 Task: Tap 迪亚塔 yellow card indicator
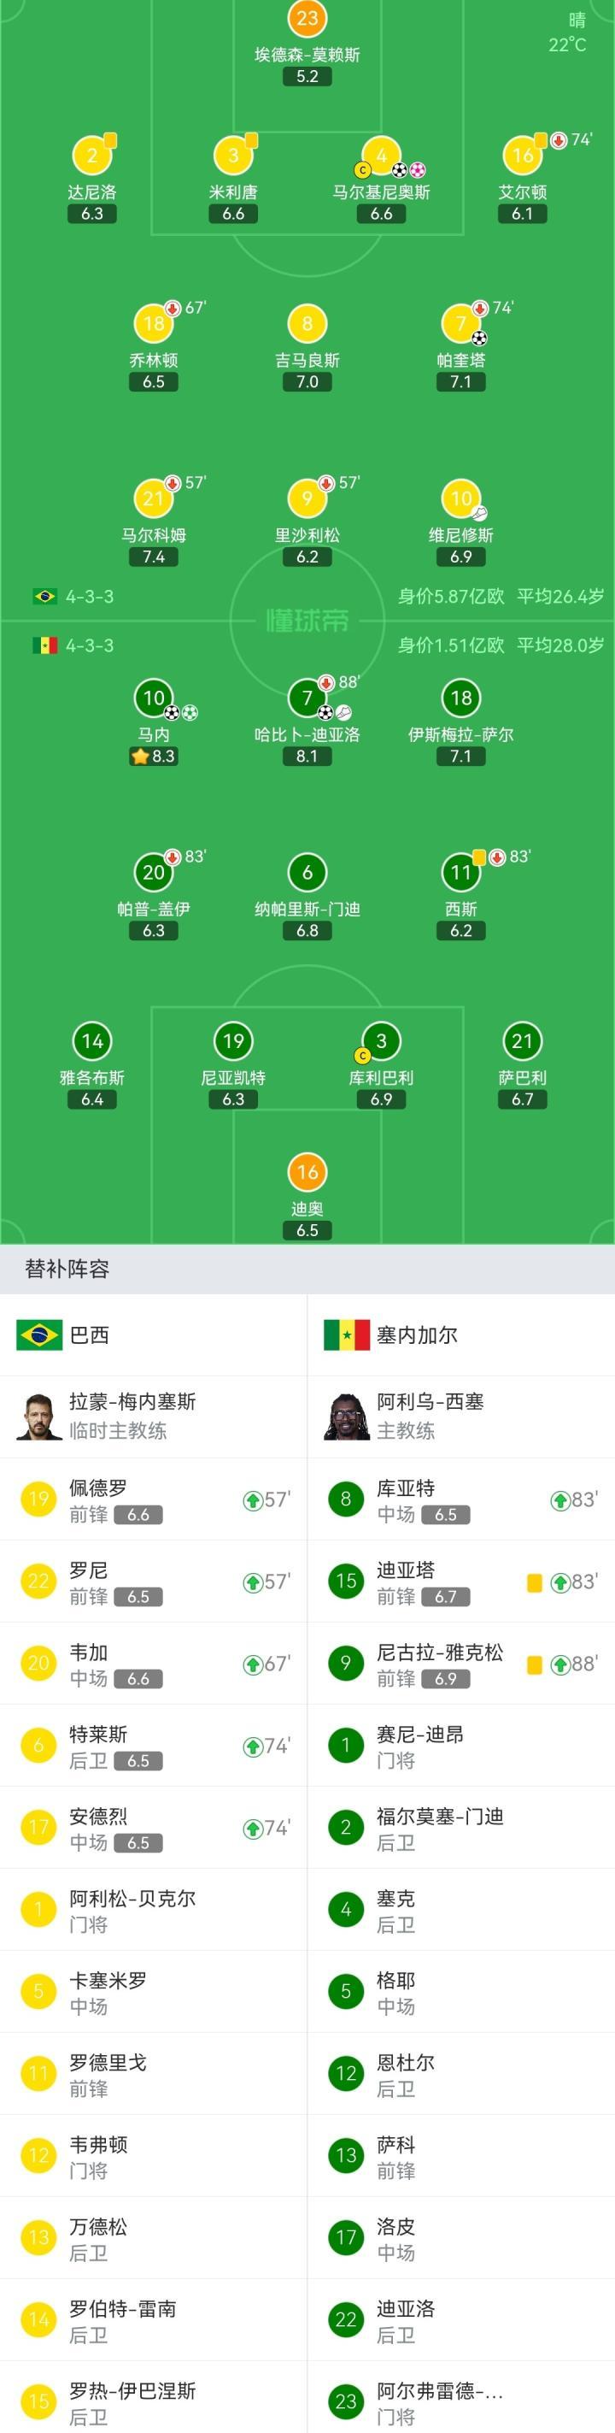[x=534, y=1583]
